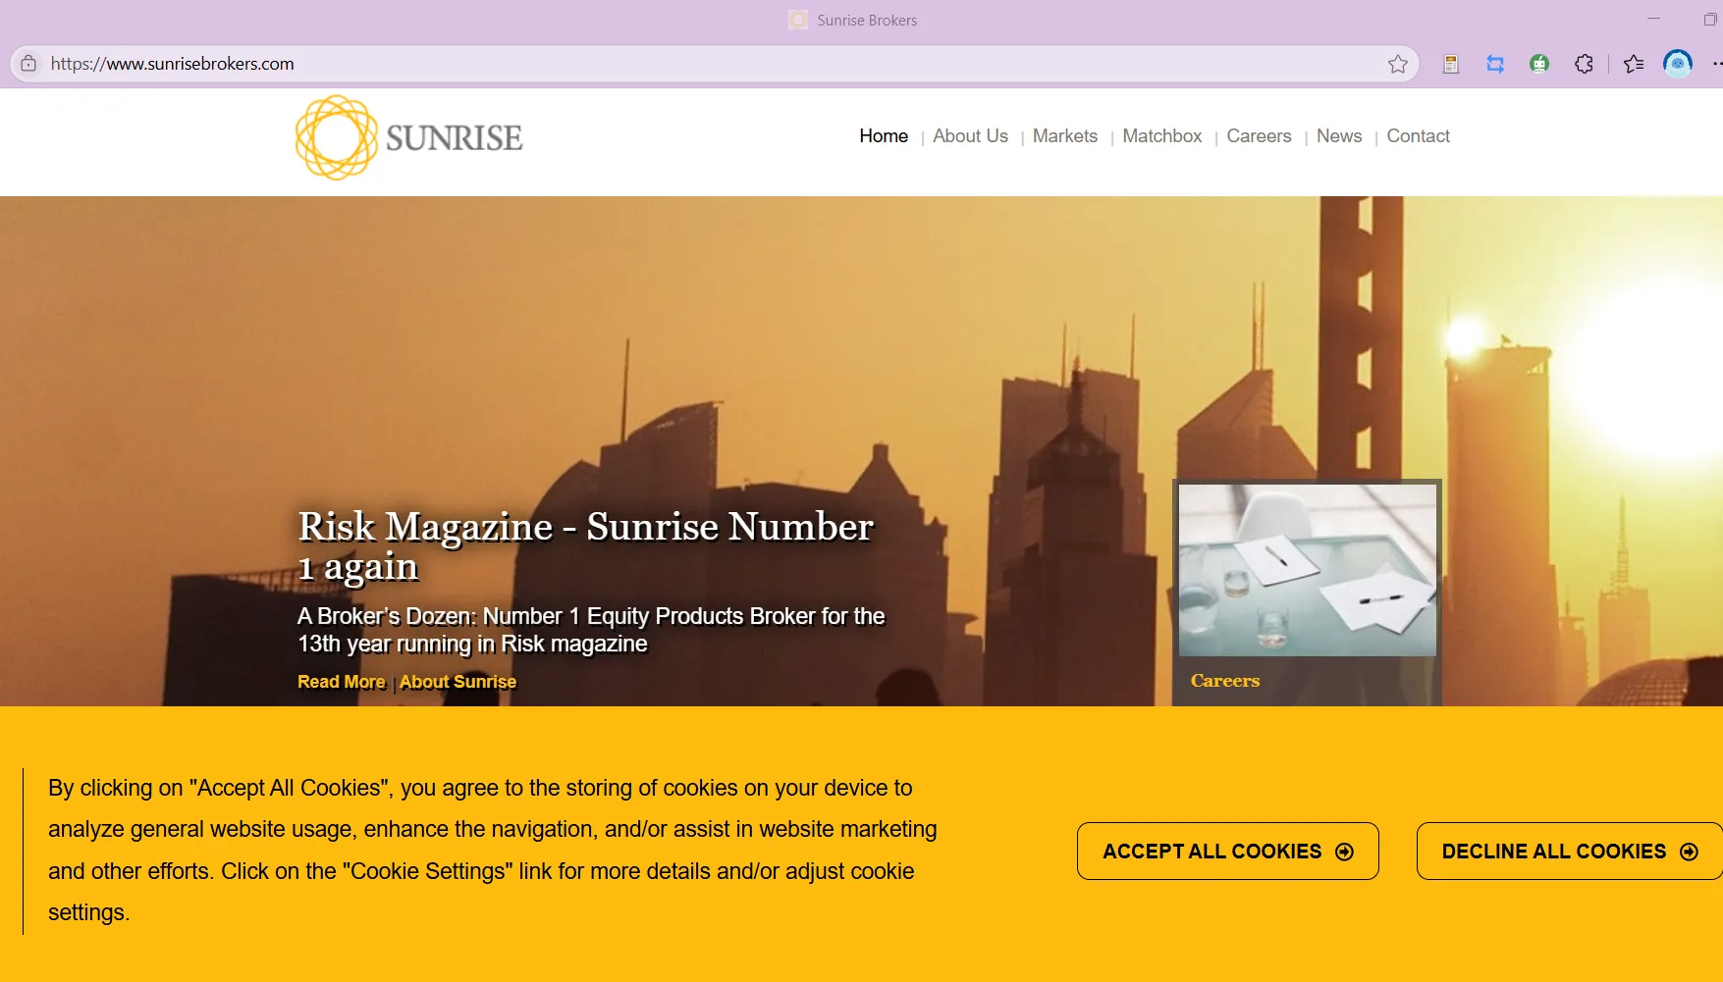Click the Read More link
This screenshot has height=982, width=1723.
click(x=341, y=682)
